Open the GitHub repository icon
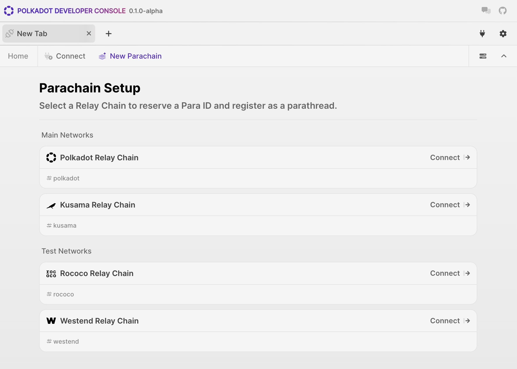The width and height of the screenshot is (517, 369). pos(503,11)
